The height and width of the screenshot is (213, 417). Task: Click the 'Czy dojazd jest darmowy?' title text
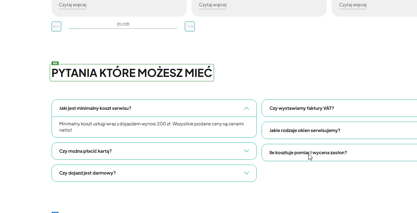(88, 173)
